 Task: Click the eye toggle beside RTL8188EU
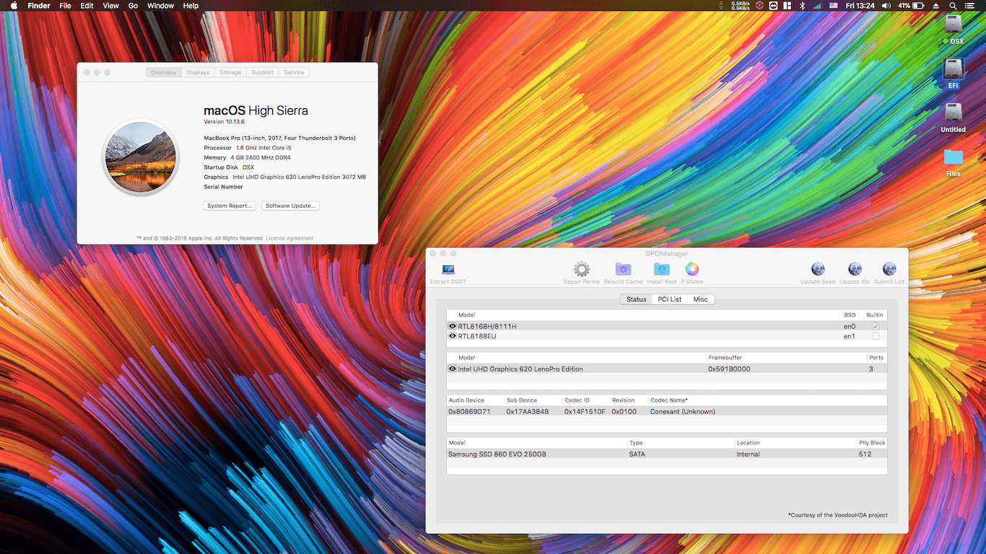[450, 335]
